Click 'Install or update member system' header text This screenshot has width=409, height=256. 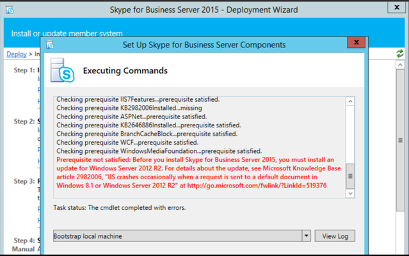pos(67,34)
